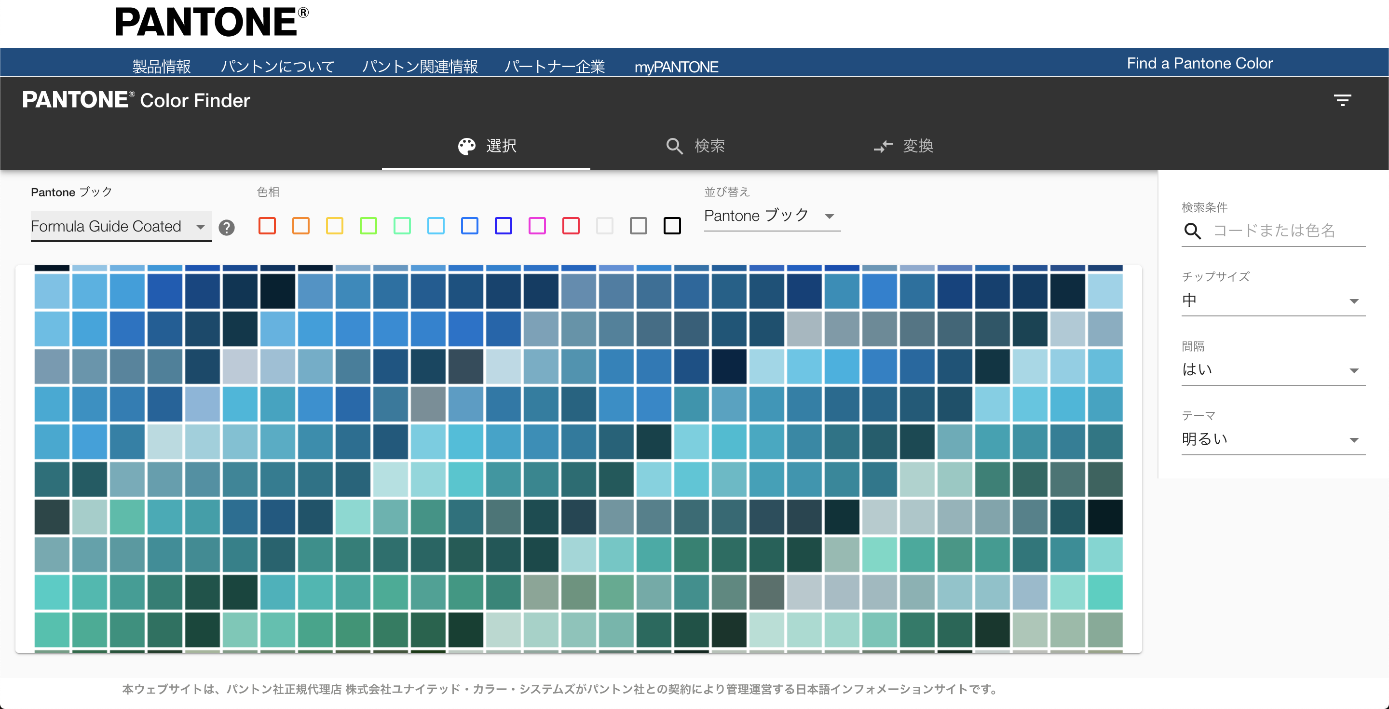Select the 変換 conversion arrows icon
Screen dimensions: 1389x709
click(884, 146)
